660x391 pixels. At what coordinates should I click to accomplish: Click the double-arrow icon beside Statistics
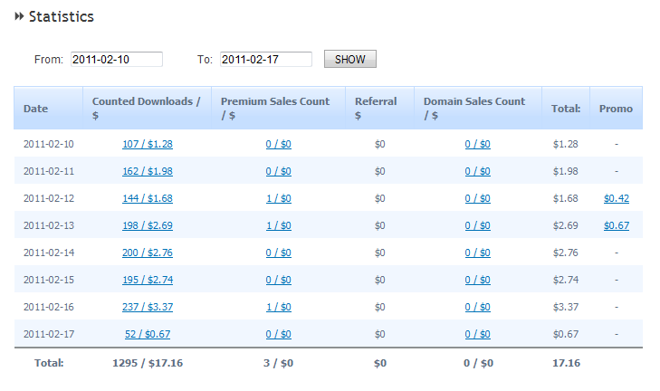tap(19, 16)
